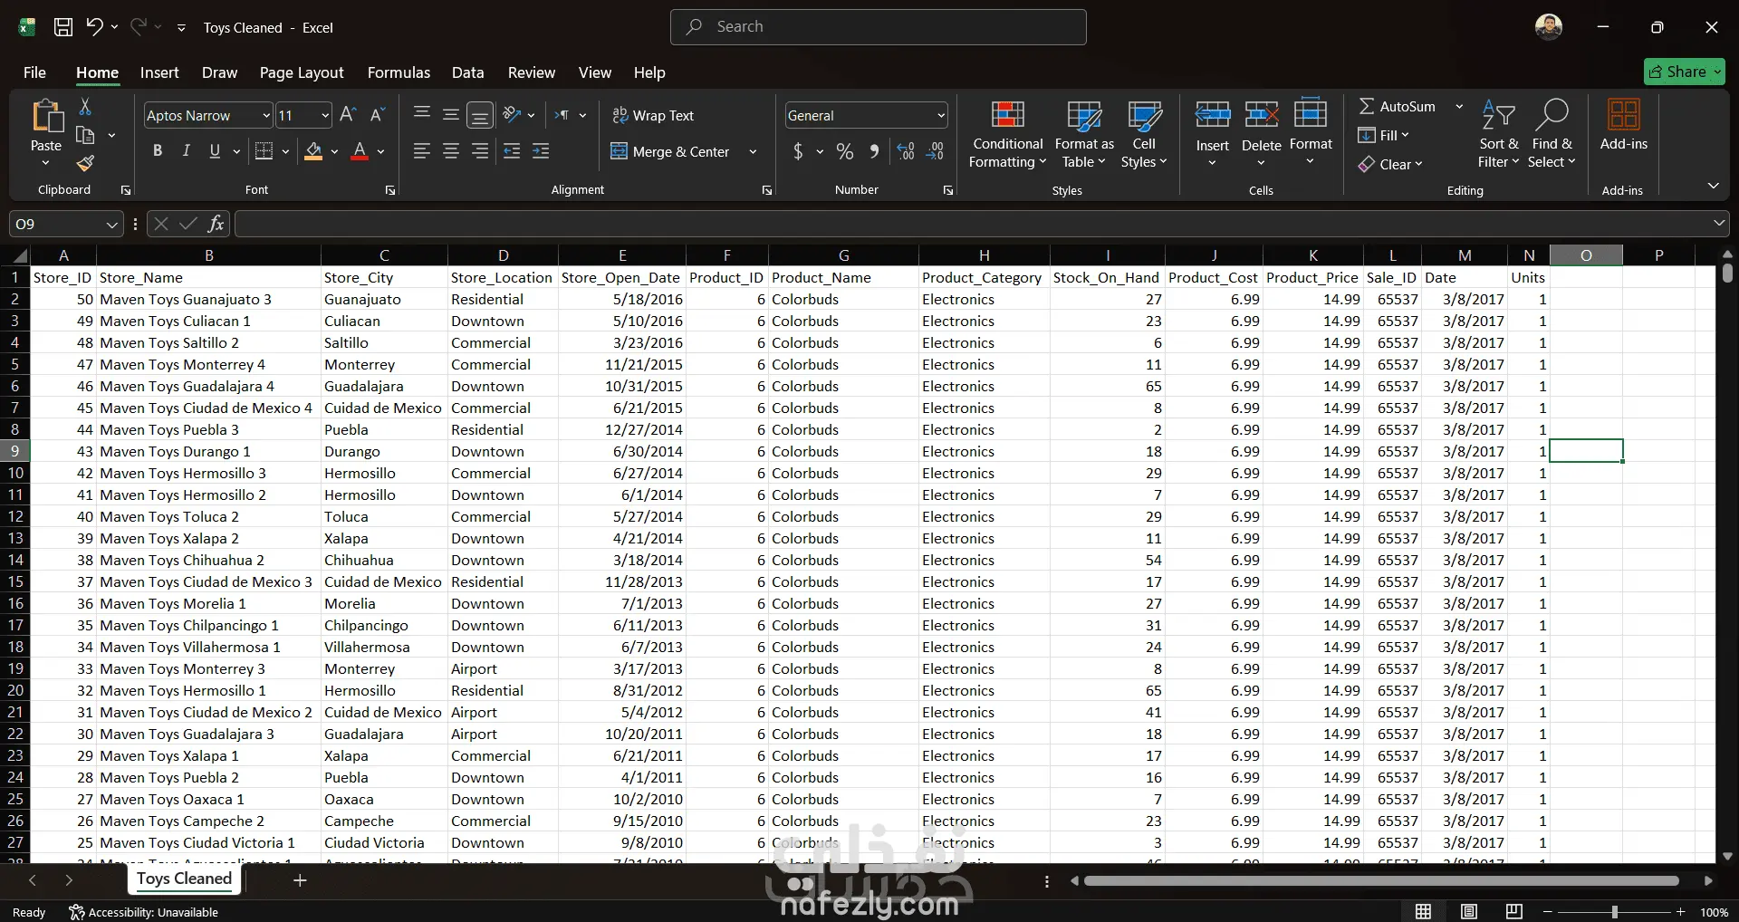Select the Format Painter brush
The width and height of the screenshot is (1739, 922).
coord(85,163)
